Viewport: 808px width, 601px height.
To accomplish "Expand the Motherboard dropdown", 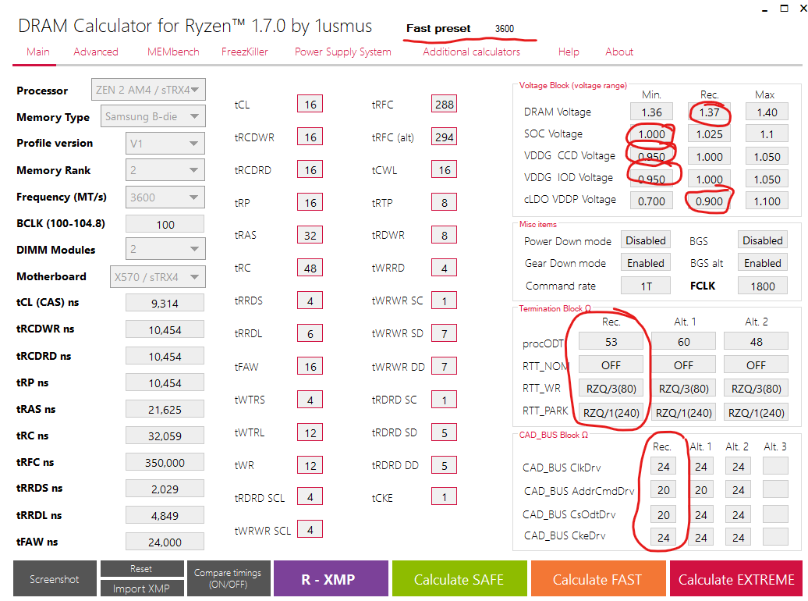I will [158, 277].
